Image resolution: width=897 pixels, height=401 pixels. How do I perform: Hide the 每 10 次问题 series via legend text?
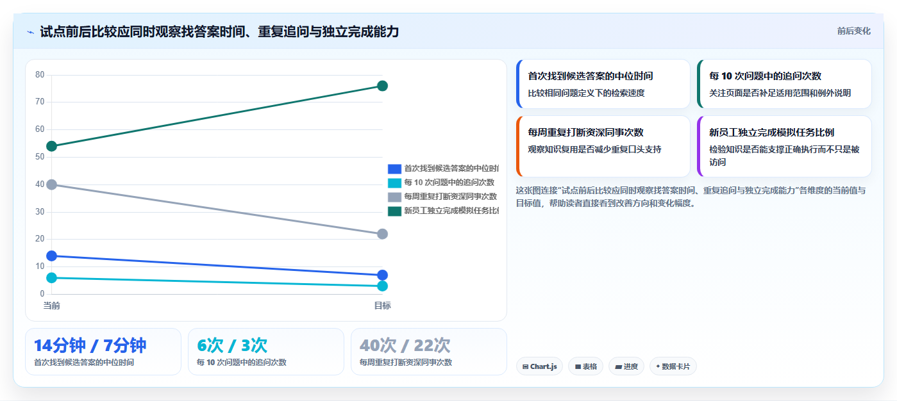pyautogui.click(x=449, y=183)
